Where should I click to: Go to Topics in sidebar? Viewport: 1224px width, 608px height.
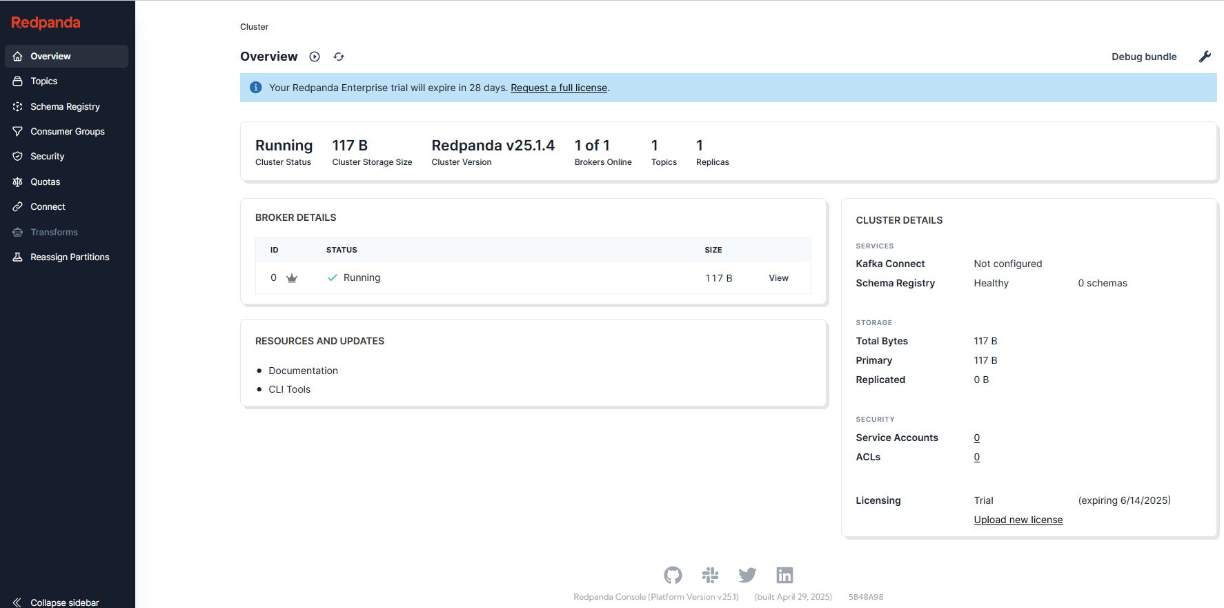(66, 81)
